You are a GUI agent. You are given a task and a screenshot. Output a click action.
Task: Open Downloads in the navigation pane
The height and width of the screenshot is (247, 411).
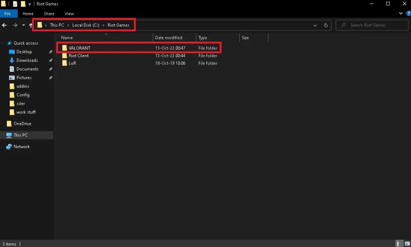point(27,60)
